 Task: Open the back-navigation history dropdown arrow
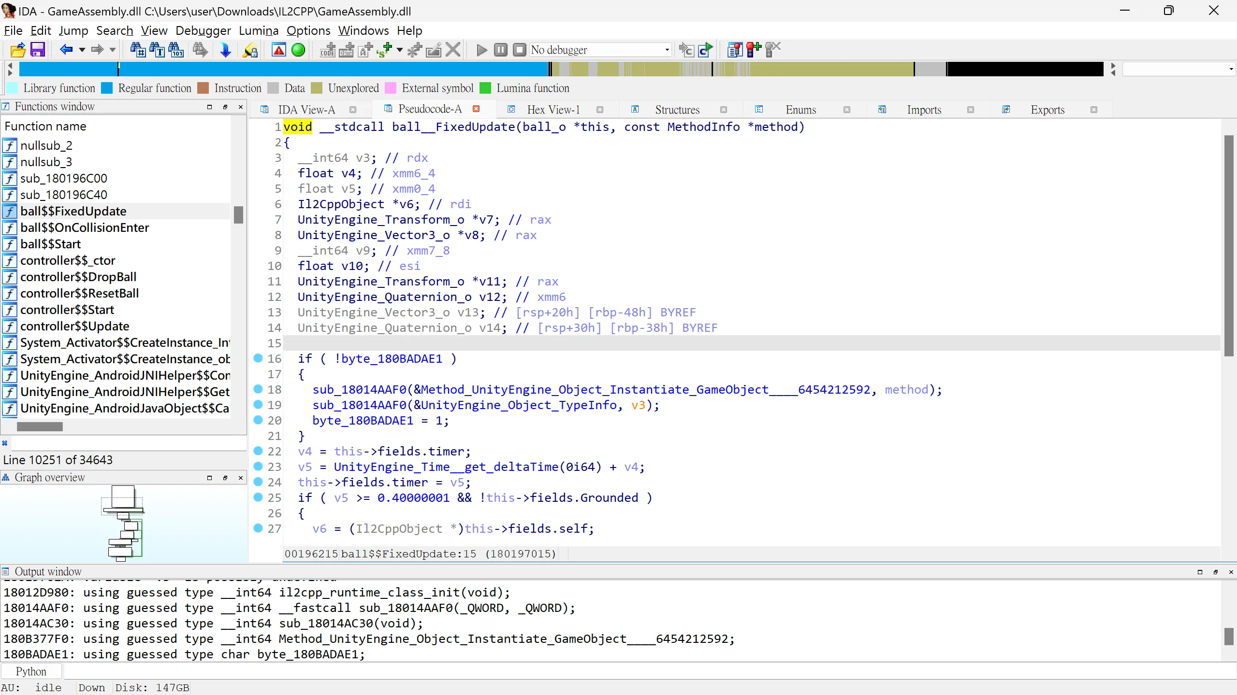pos(82,50)
